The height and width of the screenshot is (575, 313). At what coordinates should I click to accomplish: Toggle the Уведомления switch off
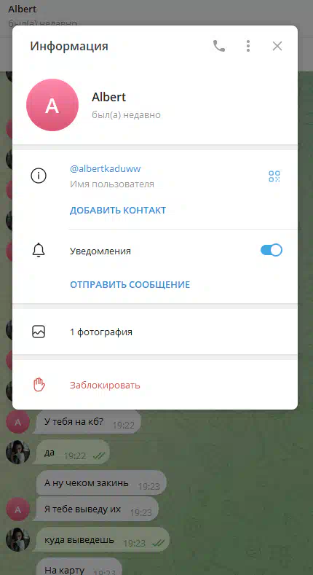272,250
